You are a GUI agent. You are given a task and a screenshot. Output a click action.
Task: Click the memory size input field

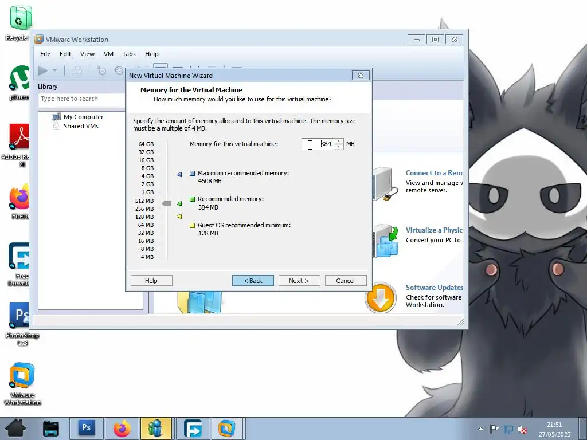tap(318, 144)
